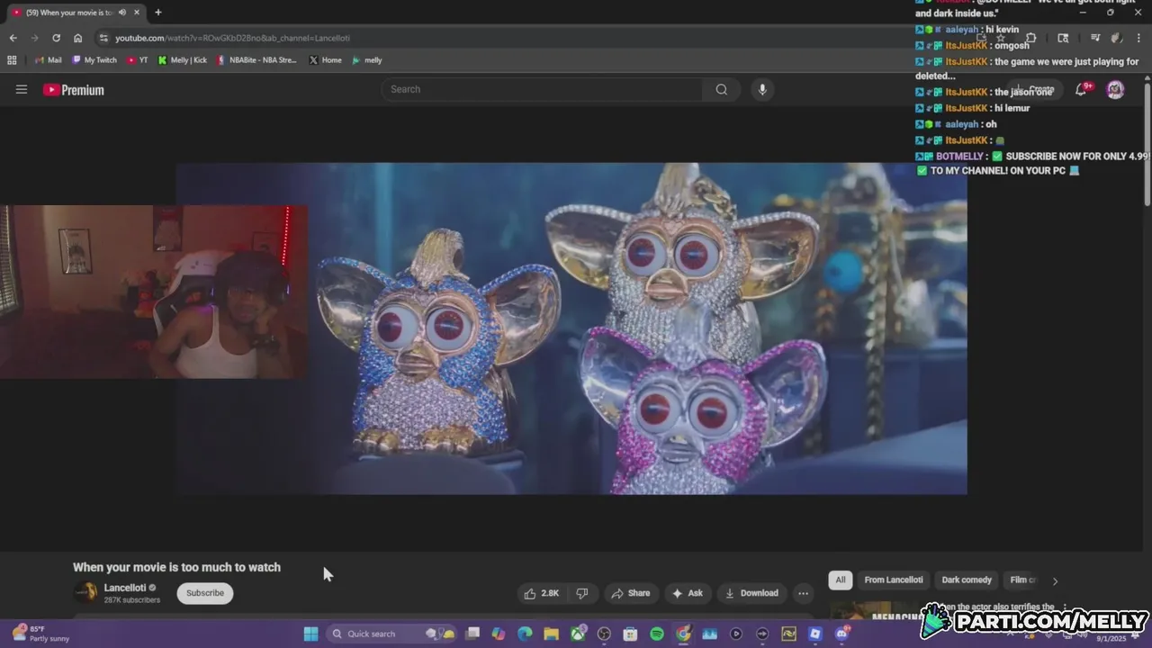The height and width of the screenshot is (648, 1152).
Task: Show more filter chips with right chevron
Action: (x=1055, y=580)
